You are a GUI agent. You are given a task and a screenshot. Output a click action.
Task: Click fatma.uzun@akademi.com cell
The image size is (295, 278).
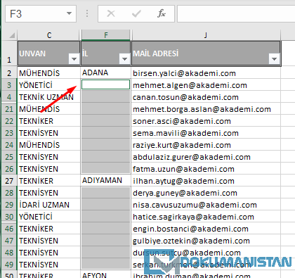(206, 169)
